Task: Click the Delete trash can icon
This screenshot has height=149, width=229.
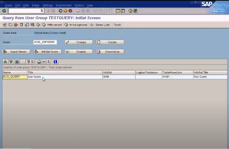Action: click(22, 25)
